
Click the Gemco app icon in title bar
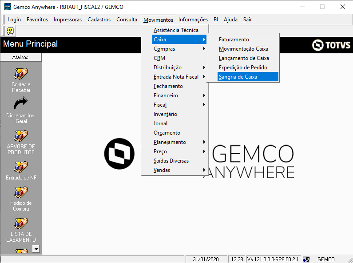(8, 7)
